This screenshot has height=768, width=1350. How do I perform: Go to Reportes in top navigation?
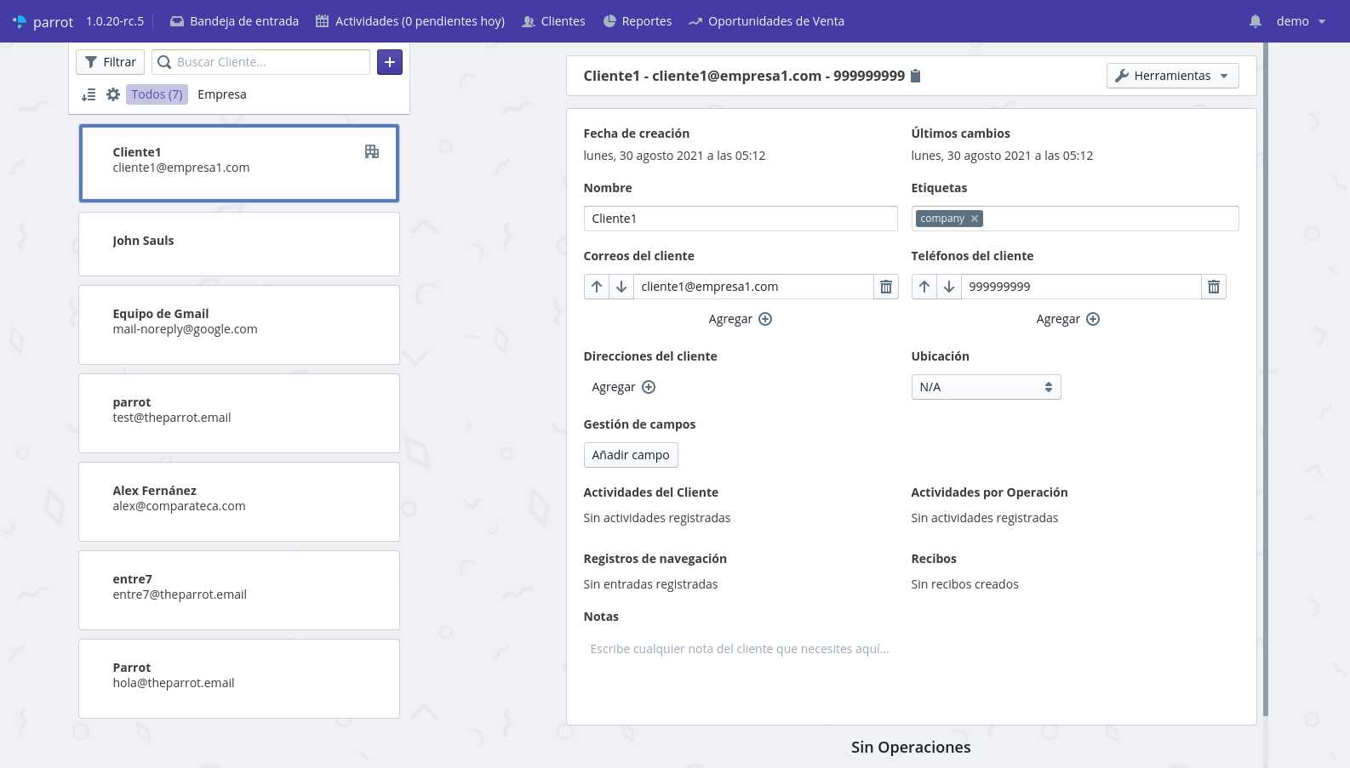(x=637, y=21)
